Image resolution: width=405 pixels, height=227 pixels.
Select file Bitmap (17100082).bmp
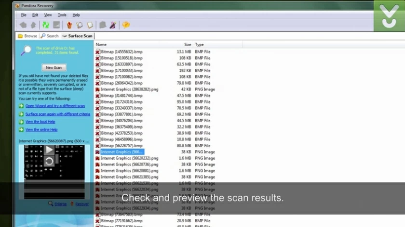point(121,77)
